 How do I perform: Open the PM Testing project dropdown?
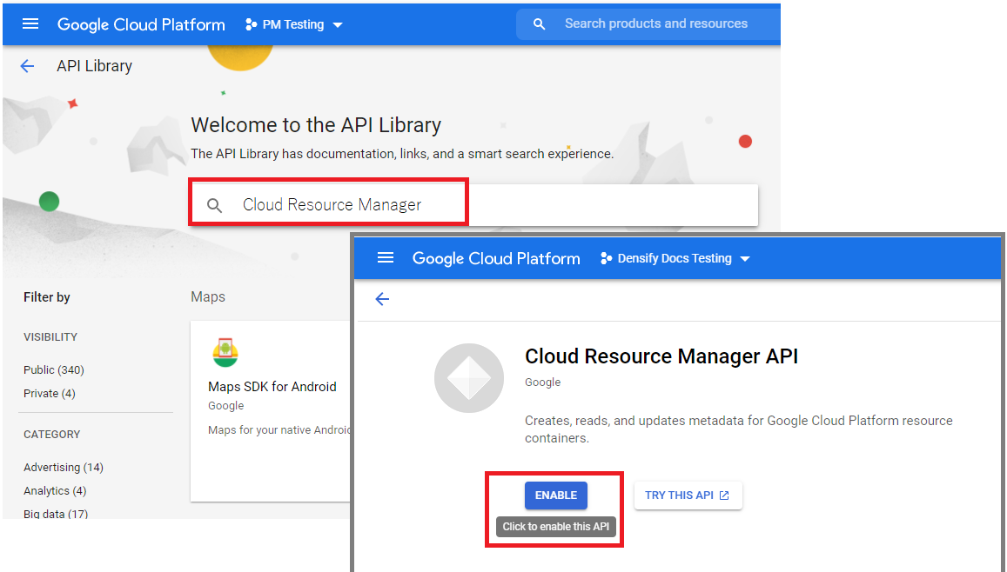tap(293, 24)
